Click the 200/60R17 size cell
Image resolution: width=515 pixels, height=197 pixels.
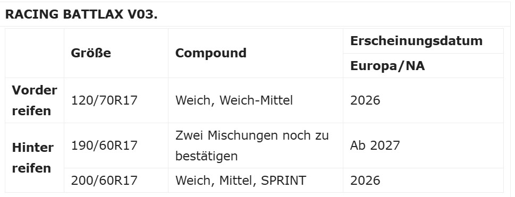(116, 180)
